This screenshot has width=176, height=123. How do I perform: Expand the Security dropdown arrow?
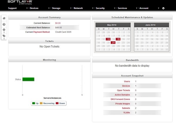pos(115,8)
